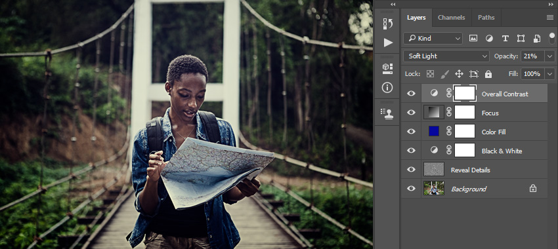Screen dimensions: 558x249
Task: Select the Color Fill layer mask thumbnail
Action: (465, 132)
